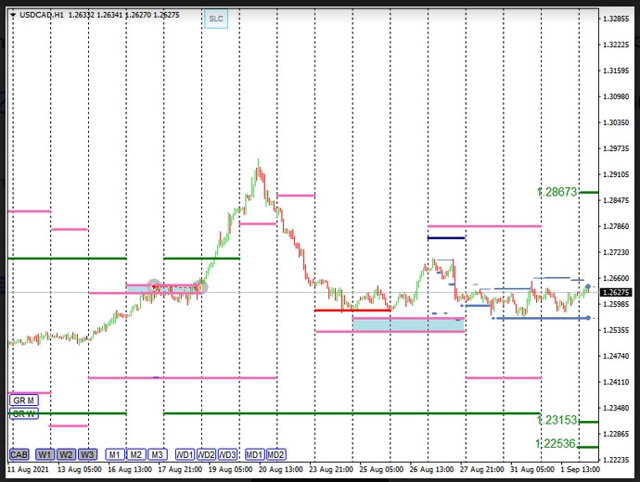Click the M2 button

coord(135,455)
